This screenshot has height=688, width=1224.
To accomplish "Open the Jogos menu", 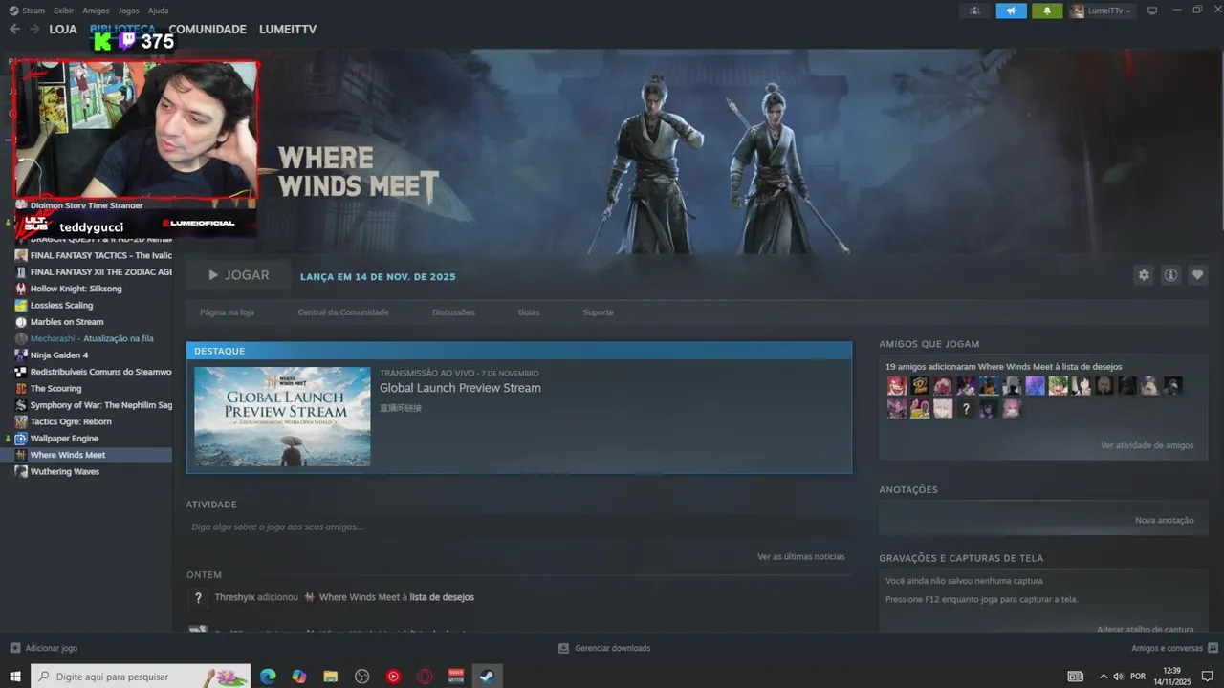I will tap(128, 11).
